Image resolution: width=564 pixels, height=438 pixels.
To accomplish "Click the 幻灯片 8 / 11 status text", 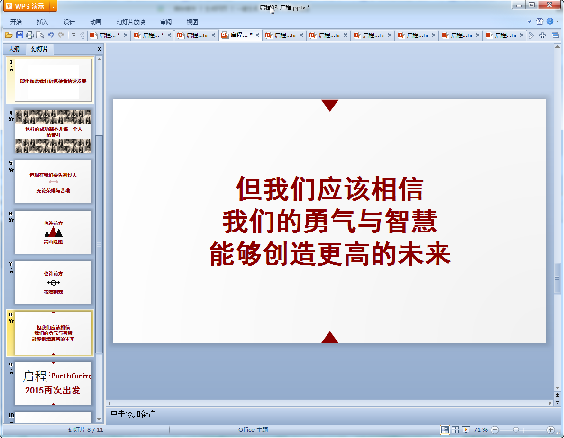I will pos(86,430).
